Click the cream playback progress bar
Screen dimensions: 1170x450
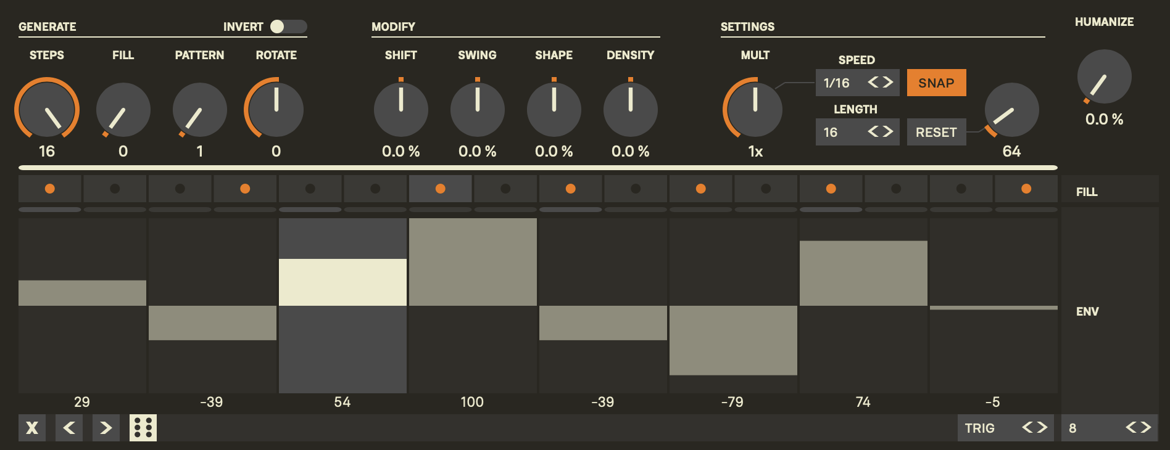coord(538,168)
